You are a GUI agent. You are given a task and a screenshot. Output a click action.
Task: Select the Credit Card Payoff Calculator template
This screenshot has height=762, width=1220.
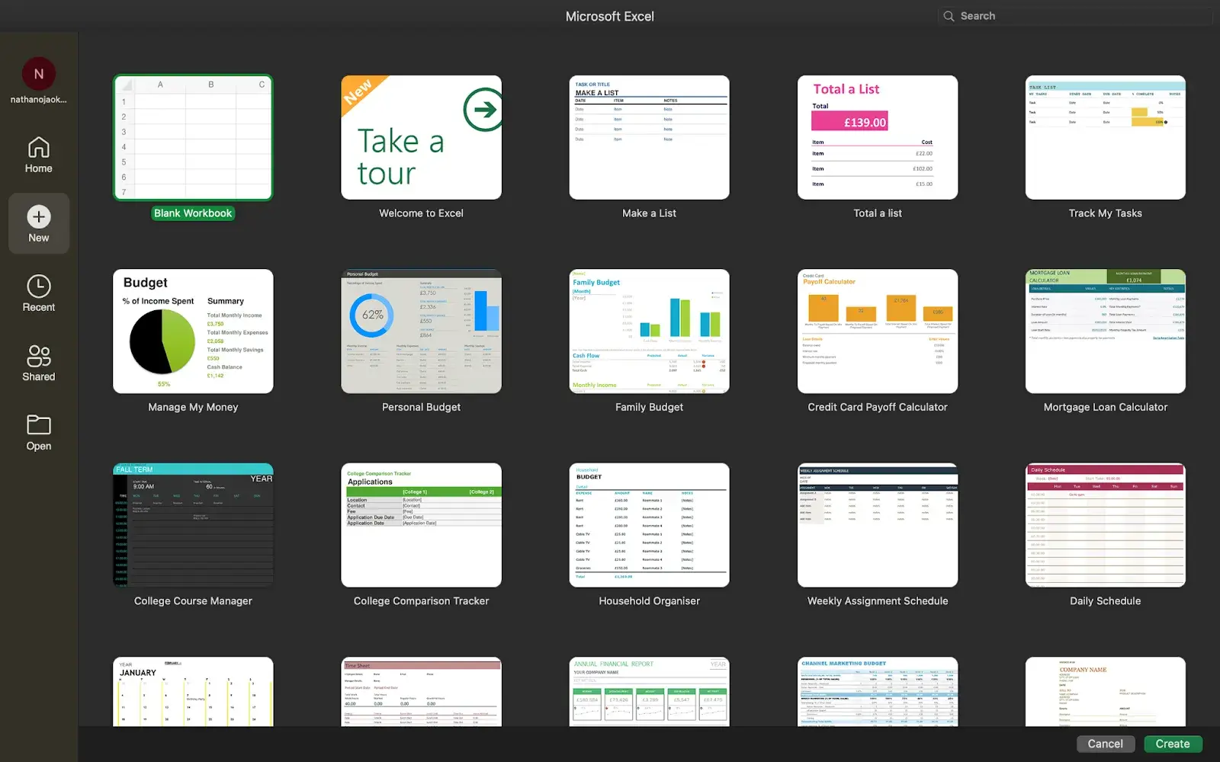878,331
